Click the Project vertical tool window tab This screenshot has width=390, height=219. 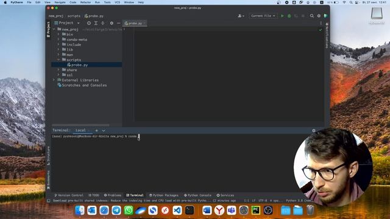point(49,29)
